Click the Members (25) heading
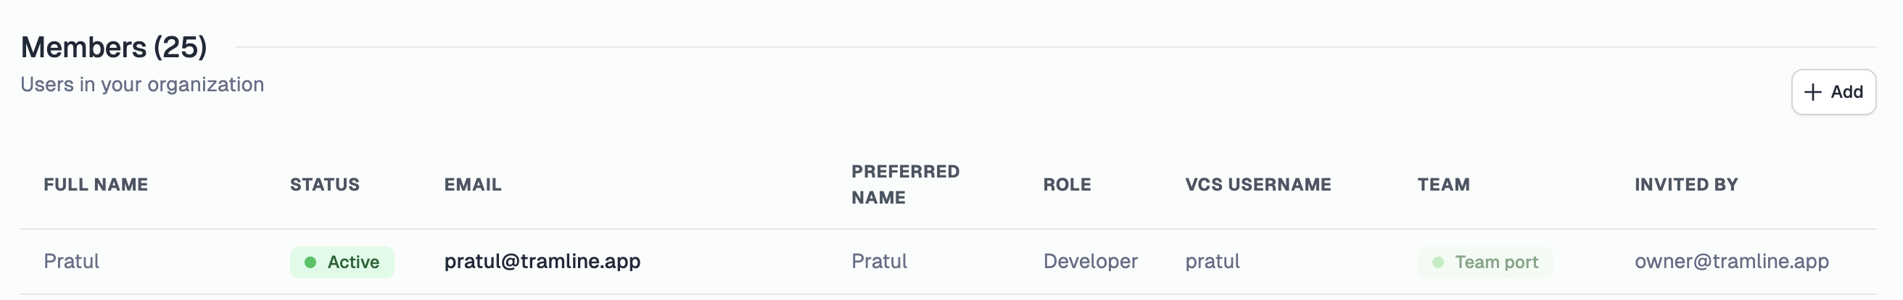 point(114,47)
